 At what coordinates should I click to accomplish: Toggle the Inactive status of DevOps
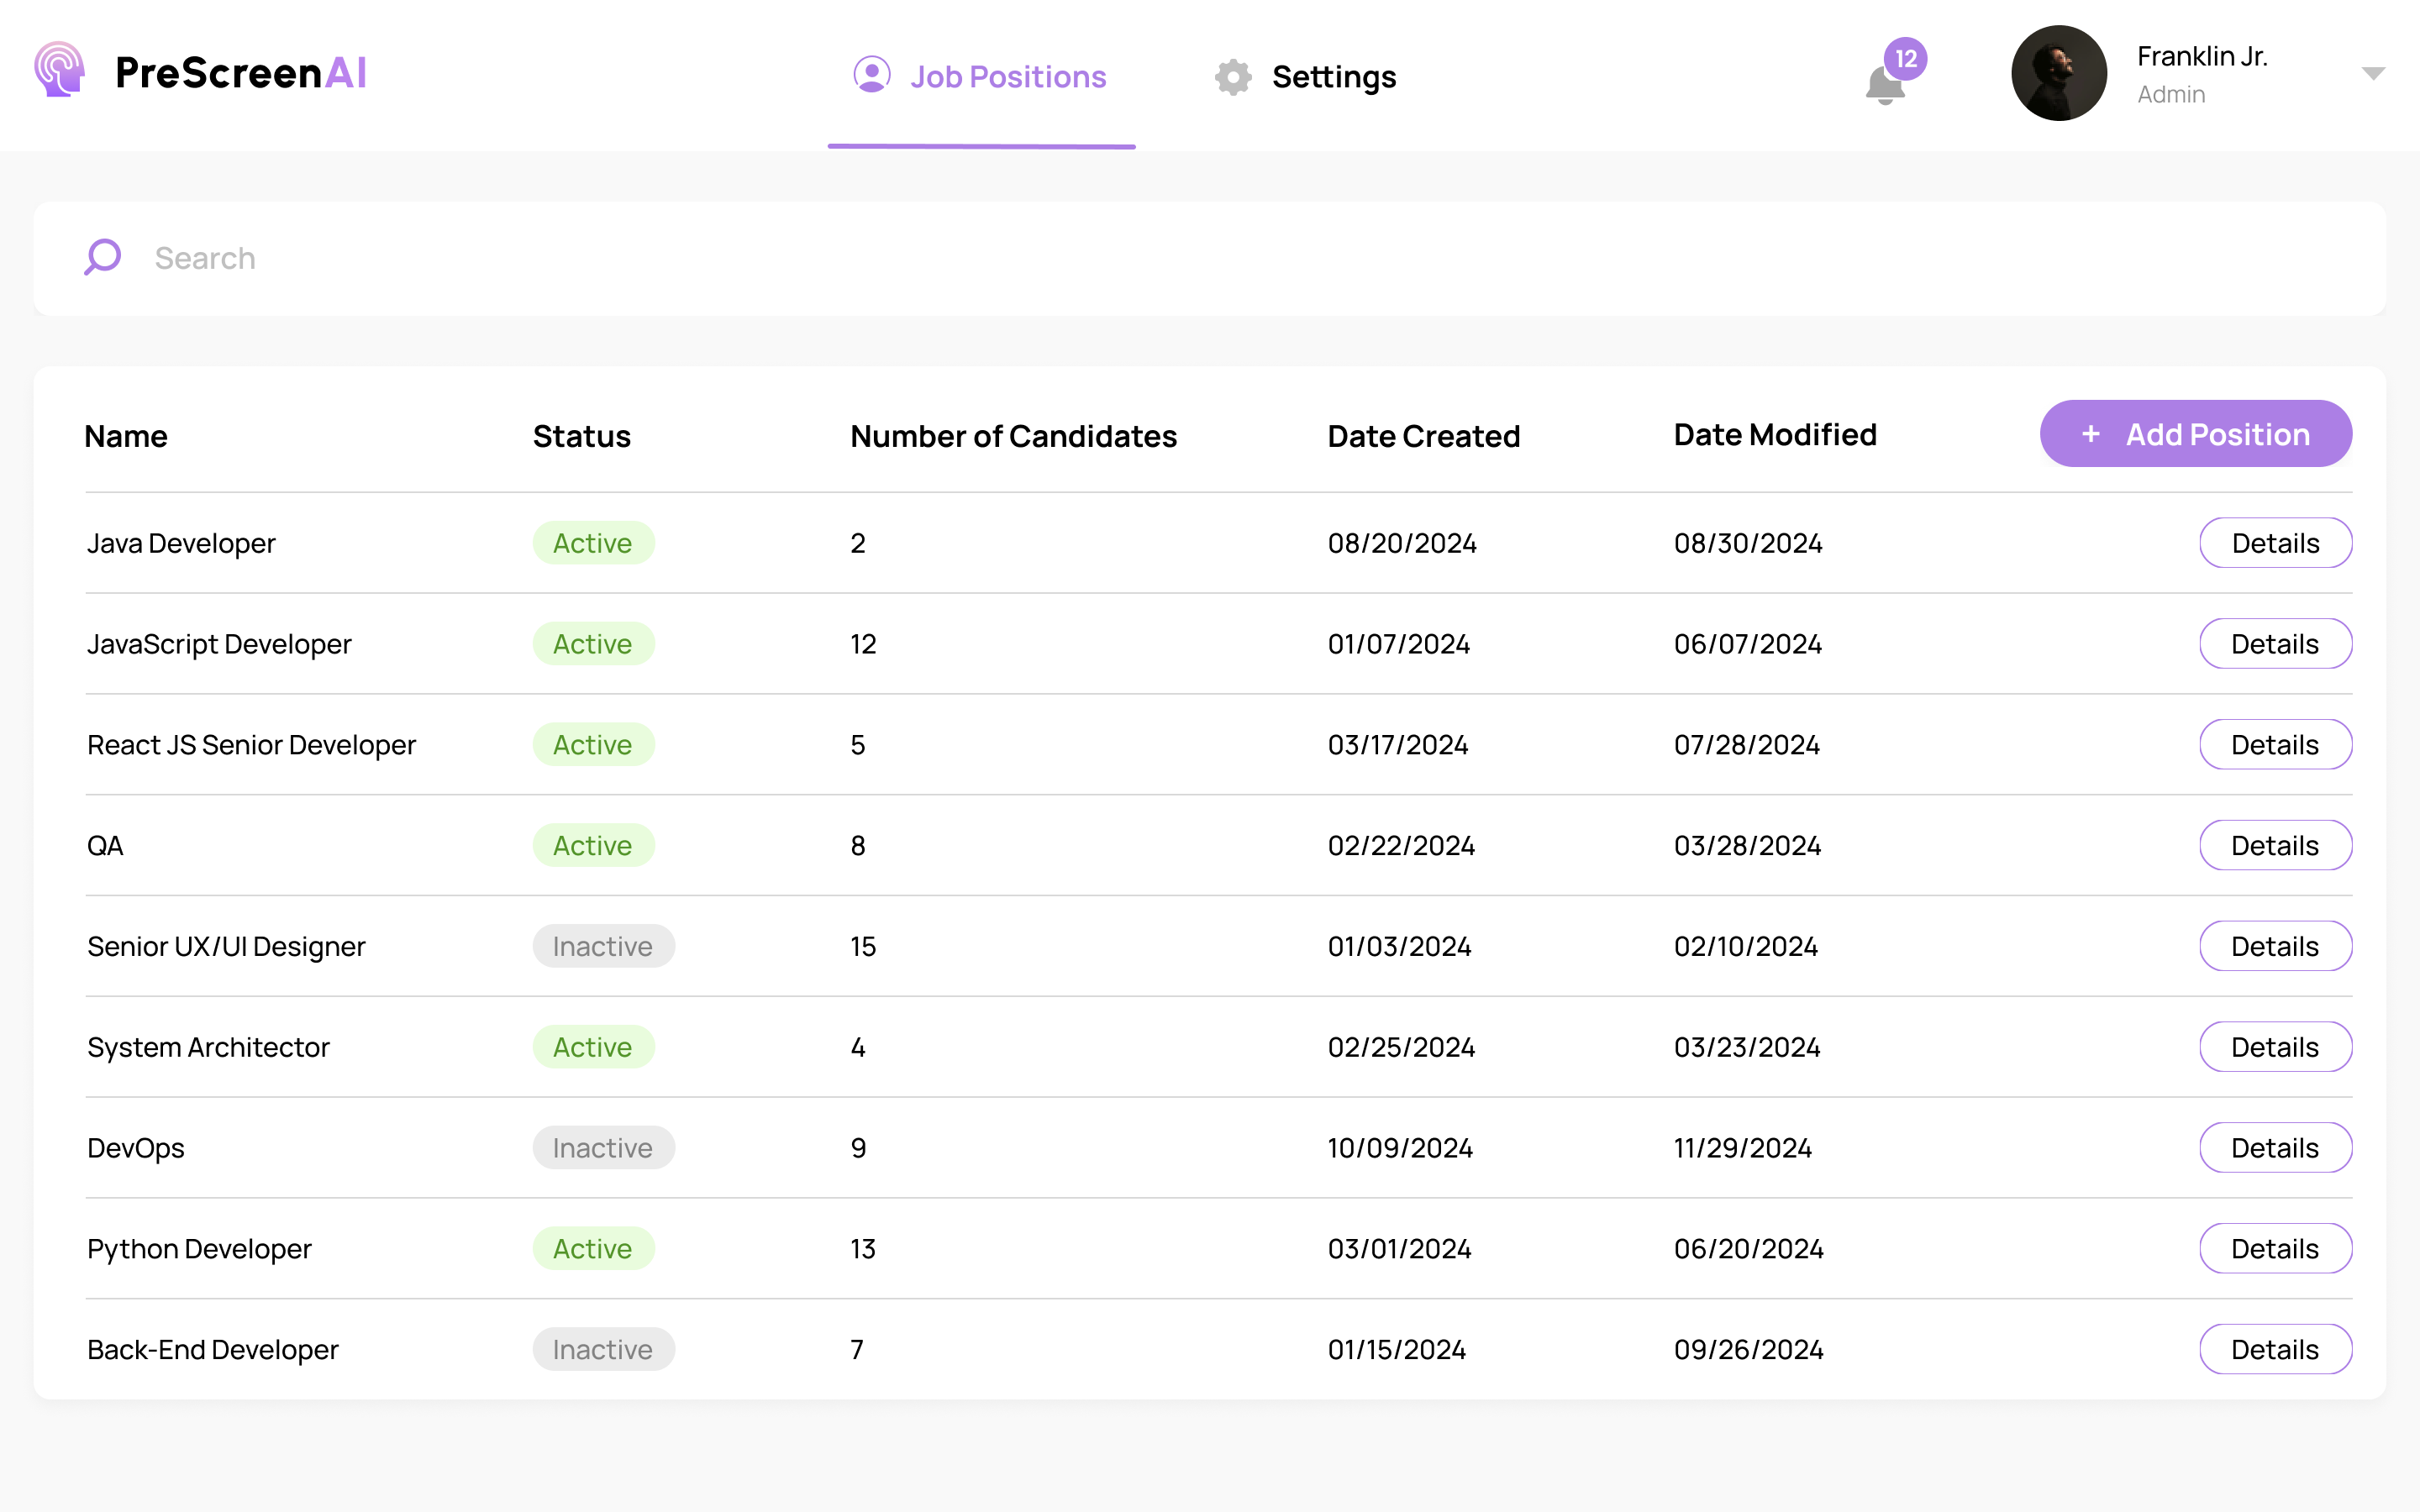(603, 1147)
